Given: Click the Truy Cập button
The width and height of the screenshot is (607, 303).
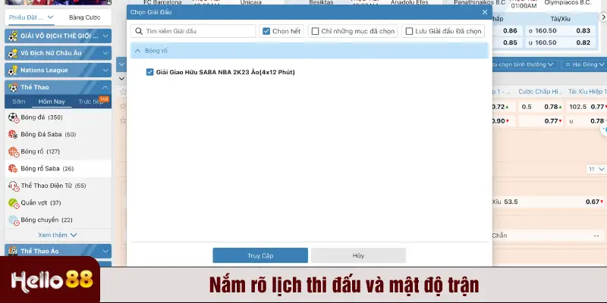Looking at the screenshot, I should 260,255.
